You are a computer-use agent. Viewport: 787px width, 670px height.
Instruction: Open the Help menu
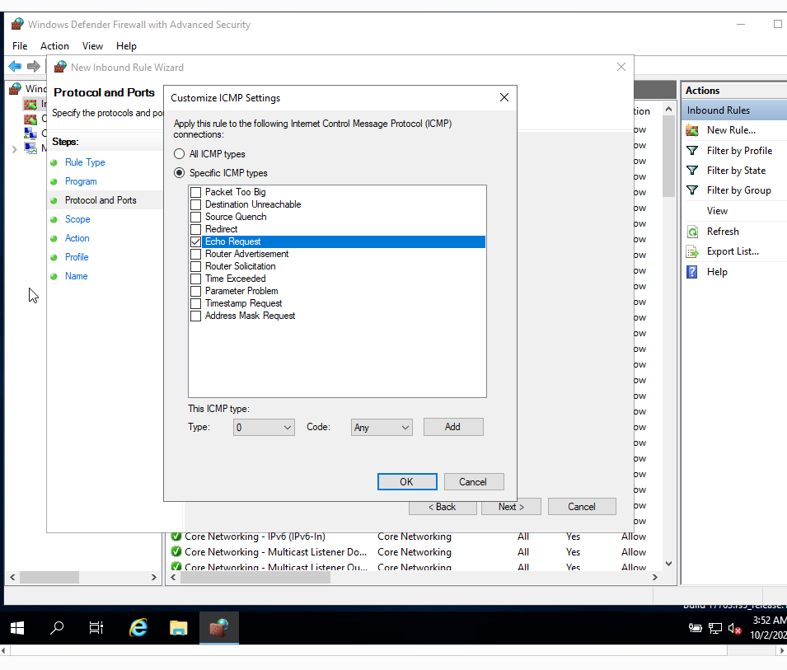point(126,46)
